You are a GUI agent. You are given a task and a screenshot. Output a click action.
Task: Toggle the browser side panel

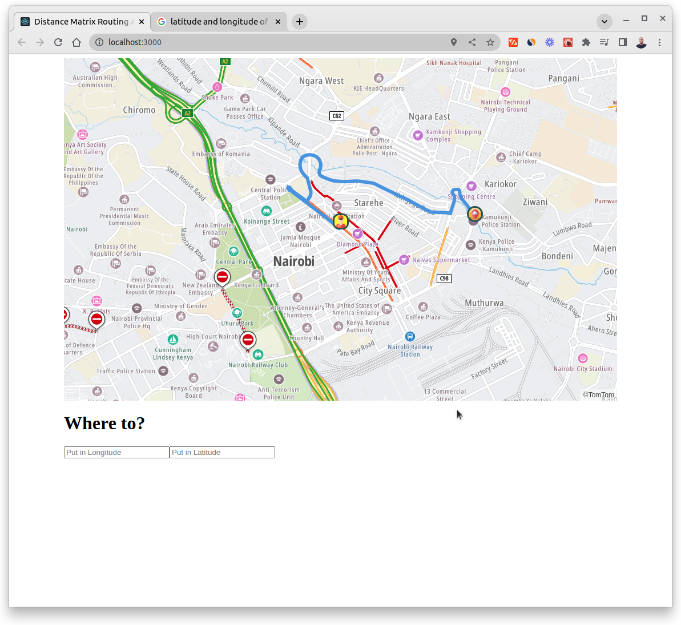[623, 42]
